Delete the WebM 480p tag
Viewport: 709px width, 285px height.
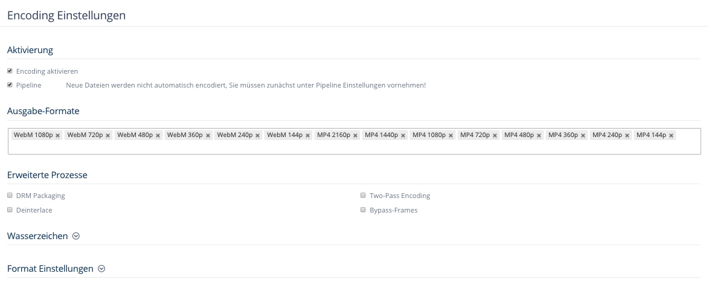158,136
